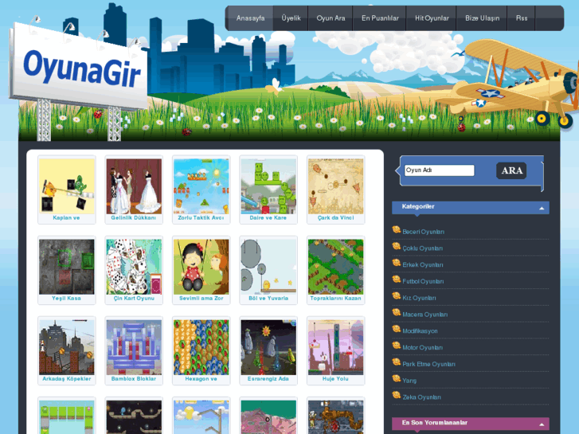The height and width of the screenshot is (434, 579).
Task: Click the Bamblox Bloklar title text
Action: tap(134, 379)
